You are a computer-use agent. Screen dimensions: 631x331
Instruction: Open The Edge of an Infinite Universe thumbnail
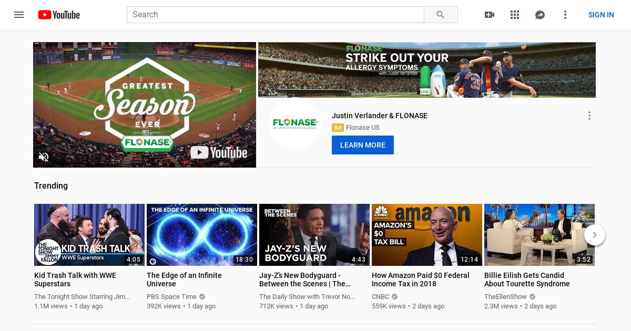(x=202, y=235)
